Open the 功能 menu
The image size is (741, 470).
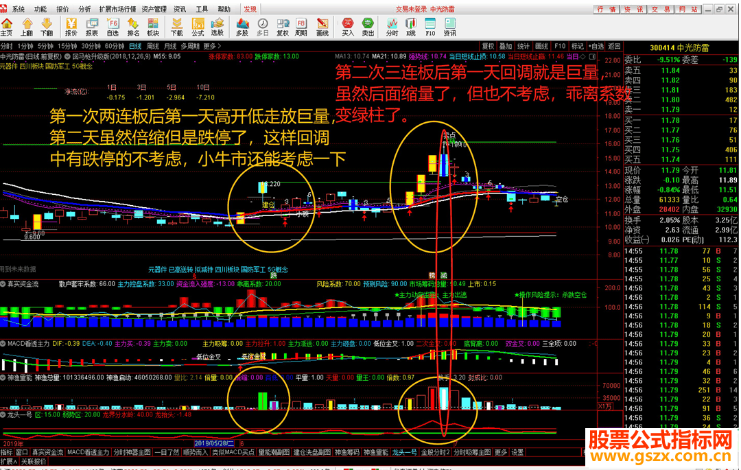[40, 9]
